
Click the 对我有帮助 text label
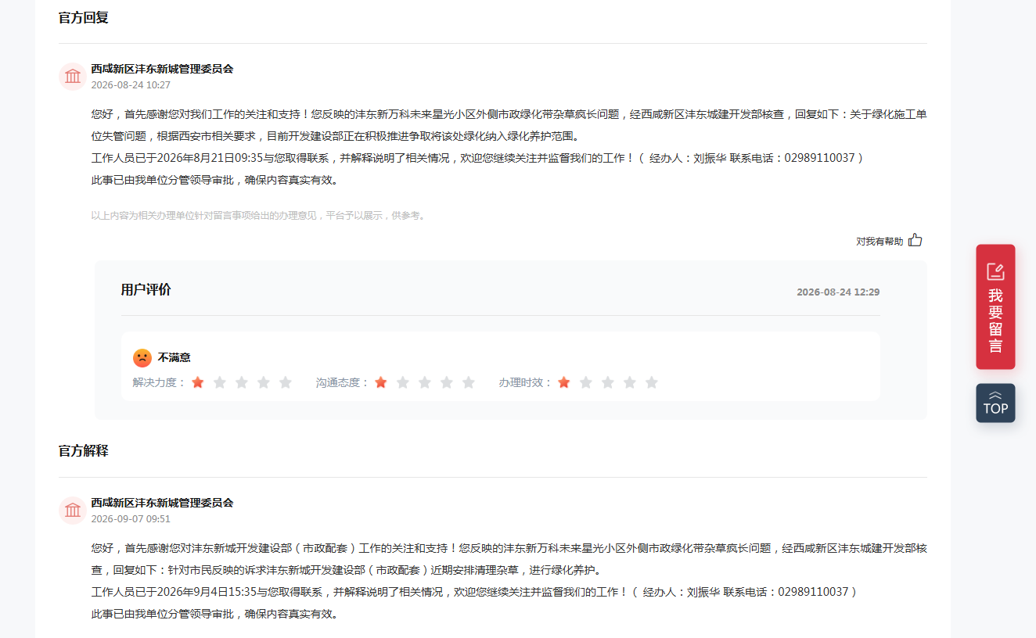point(880,242)
